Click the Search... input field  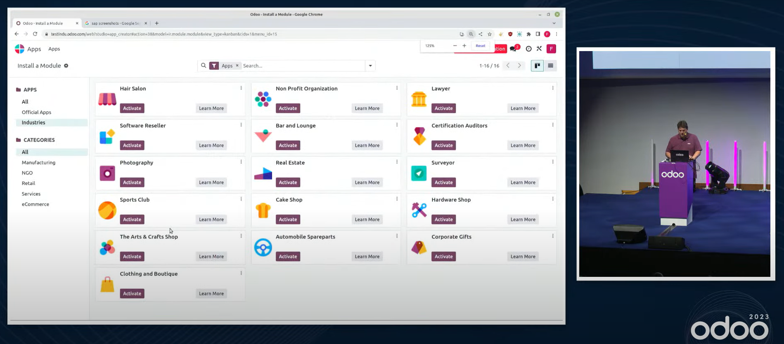(x=303, y=66)
